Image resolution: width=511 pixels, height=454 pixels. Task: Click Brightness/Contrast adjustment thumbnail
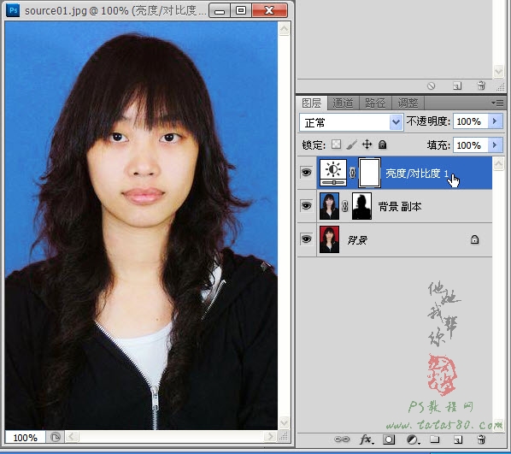[x=333, y=173]
